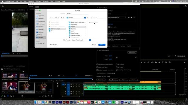
Task: Click the New Bin folder icon
Action: [x=46, y=96]
